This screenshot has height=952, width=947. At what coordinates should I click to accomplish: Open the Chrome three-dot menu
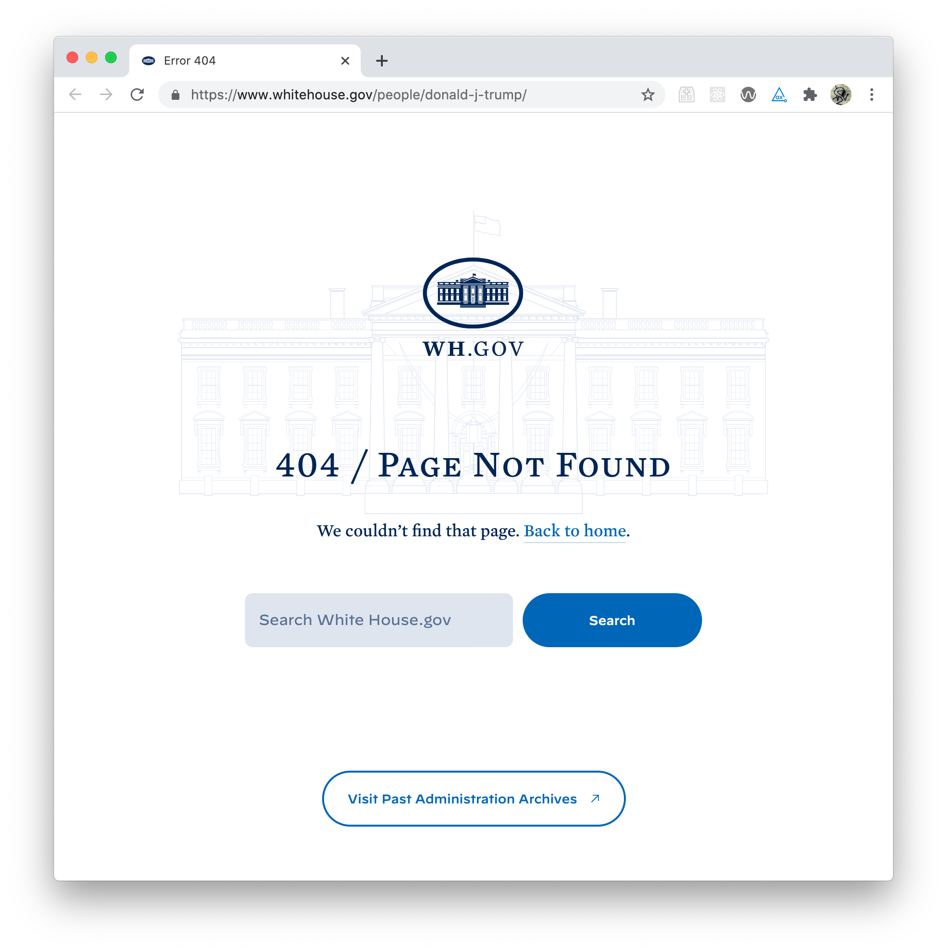click(x=872, y=95)
